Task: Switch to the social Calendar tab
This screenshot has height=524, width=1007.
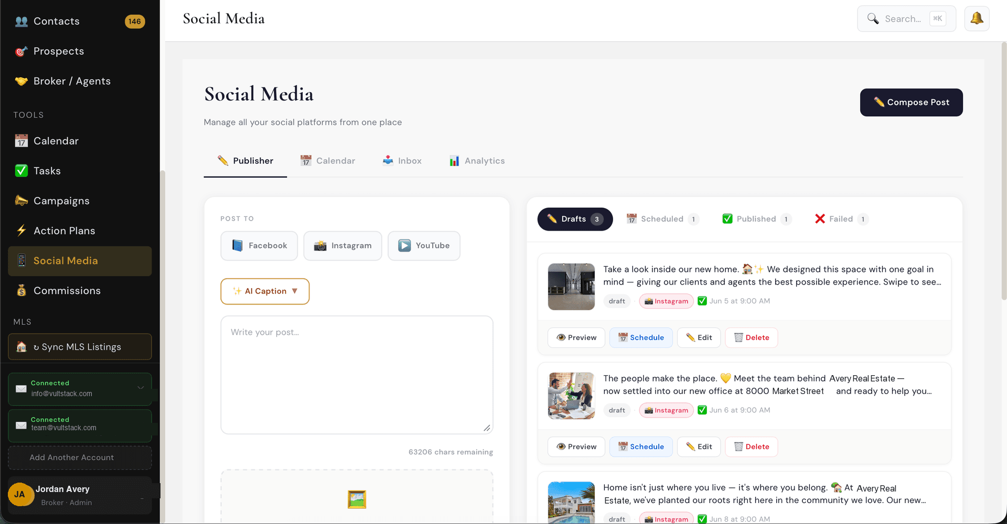Action: click(328, 161)
